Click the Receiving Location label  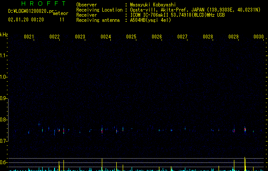pyautogui.click(x=99, y=10)
